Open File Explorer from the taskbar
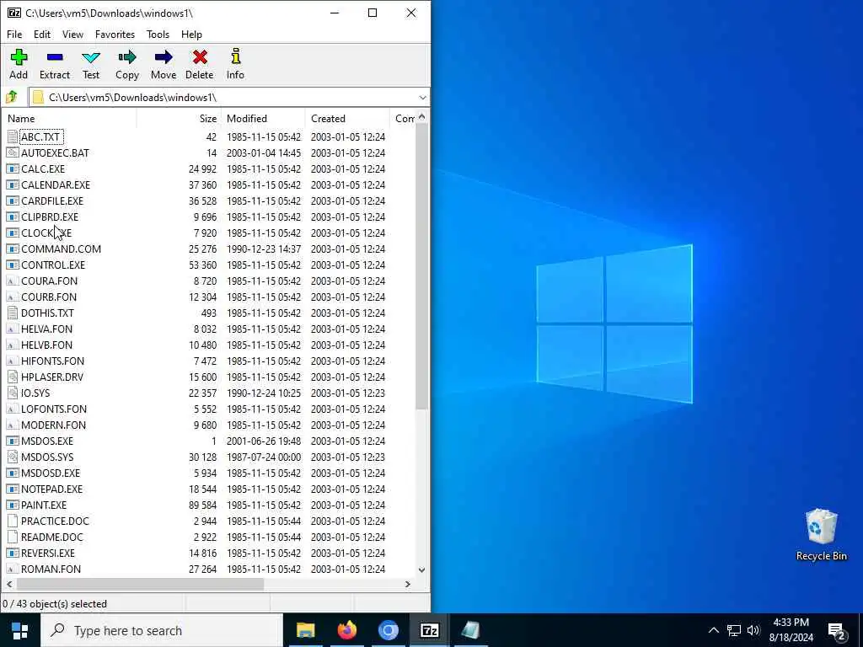Viewport: 863px width, 647px height. (305, 630)
